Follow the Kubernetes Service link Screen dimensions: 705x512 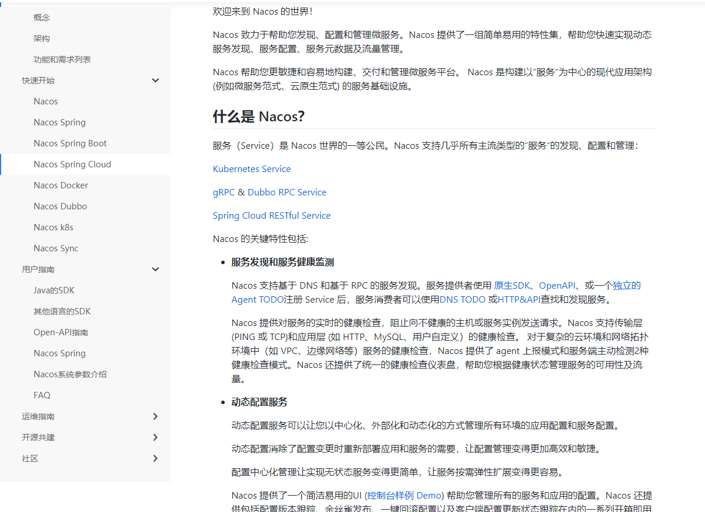pos(252,169)
